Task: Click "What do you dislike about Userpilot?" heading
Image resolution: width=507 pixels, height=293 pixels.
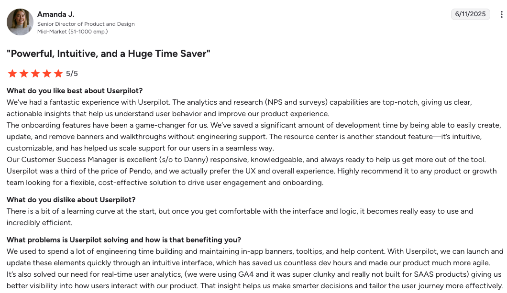Action: (71, 200)
